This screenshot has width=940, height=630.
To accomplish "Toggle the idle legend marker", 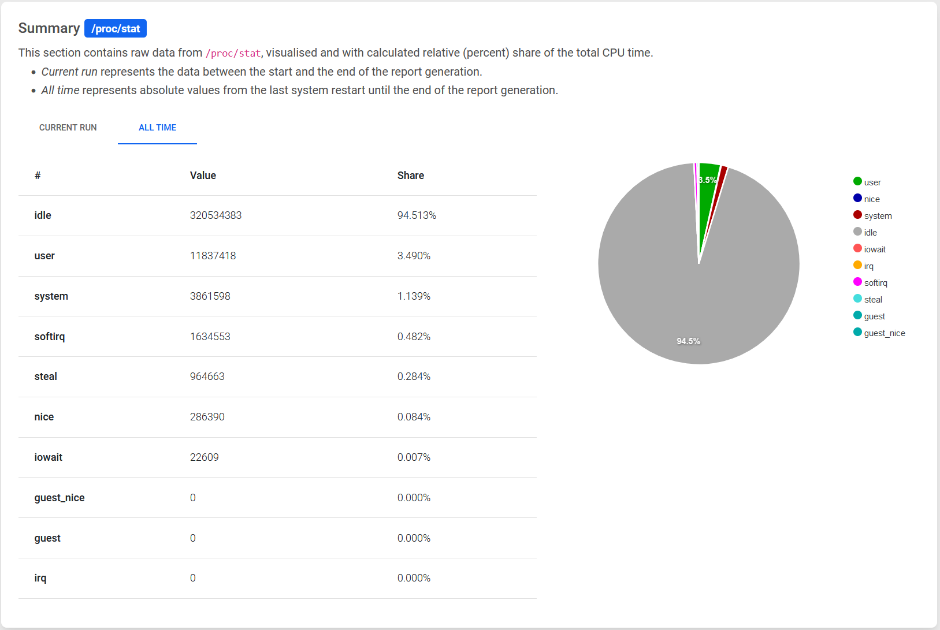I will click(858, 232).
